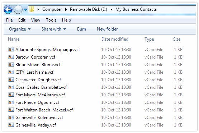
Task: Click vCard File type of Fort Walton Beach Mekeel.vcf
Action: pos(154,110)
